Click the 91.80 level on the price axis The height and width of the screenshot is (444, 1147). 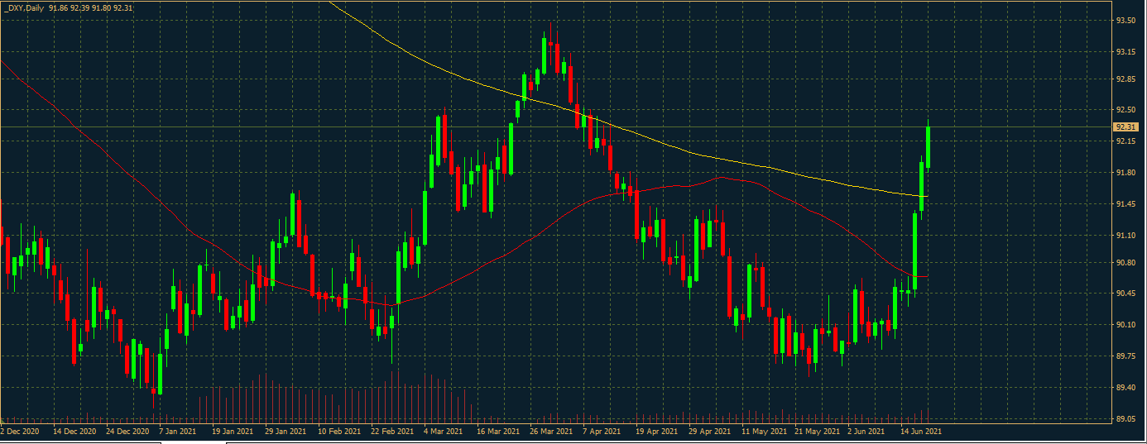(1125, 172)
